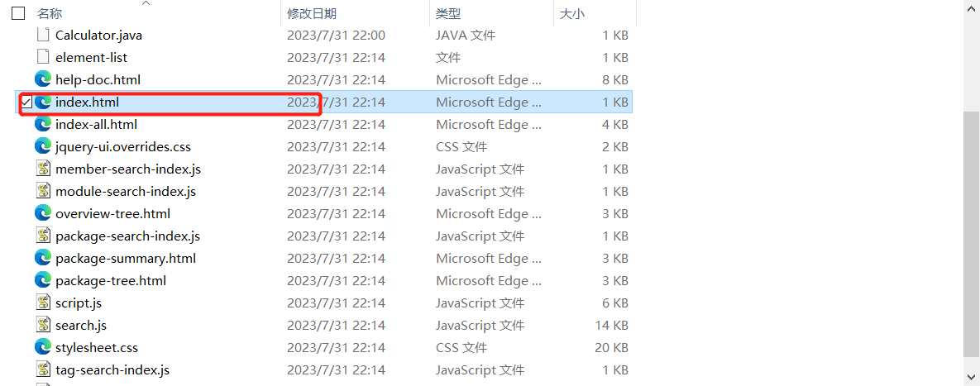Screen dimensions: 980x386
Task: Sort files by 名称 column header
Action: tap(50, 14)
